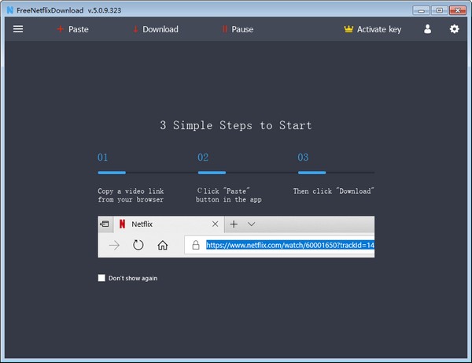Image resolution: width=472 pixels, height=363 pixels.
Task: Enable the Don't show again checkbox
Action: tap(101, 278)
